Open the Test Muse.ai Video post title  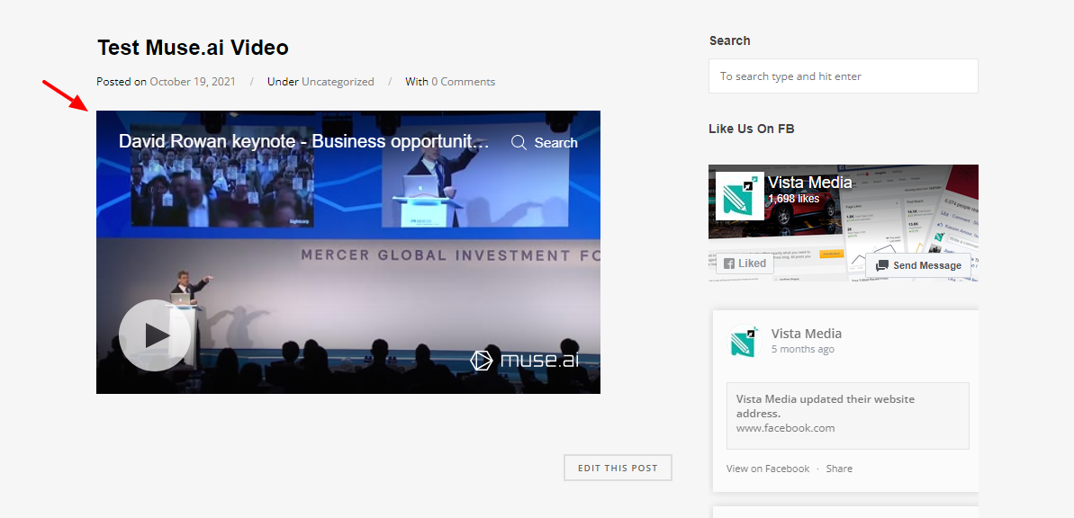pos(194,48)
